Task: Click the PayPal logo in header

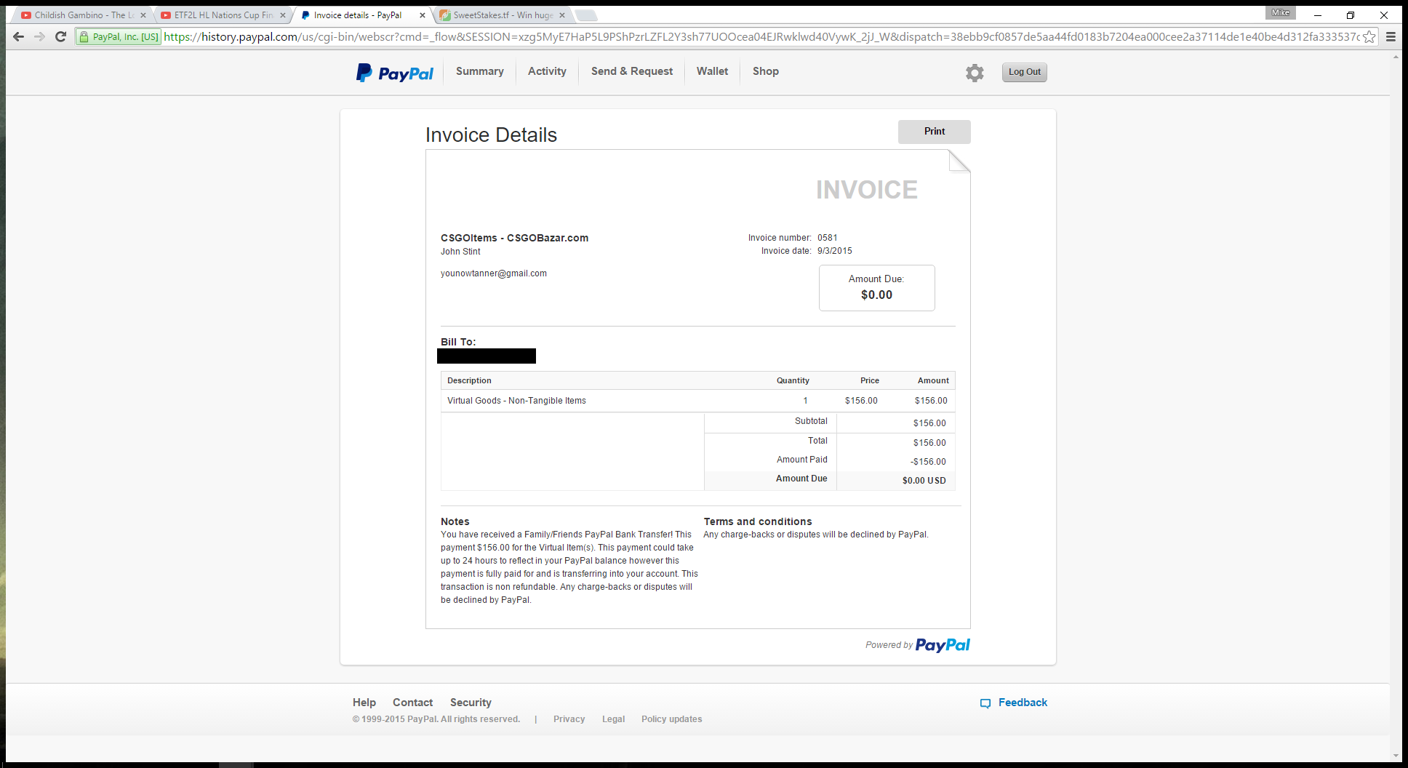Action: tap(394, 73)
